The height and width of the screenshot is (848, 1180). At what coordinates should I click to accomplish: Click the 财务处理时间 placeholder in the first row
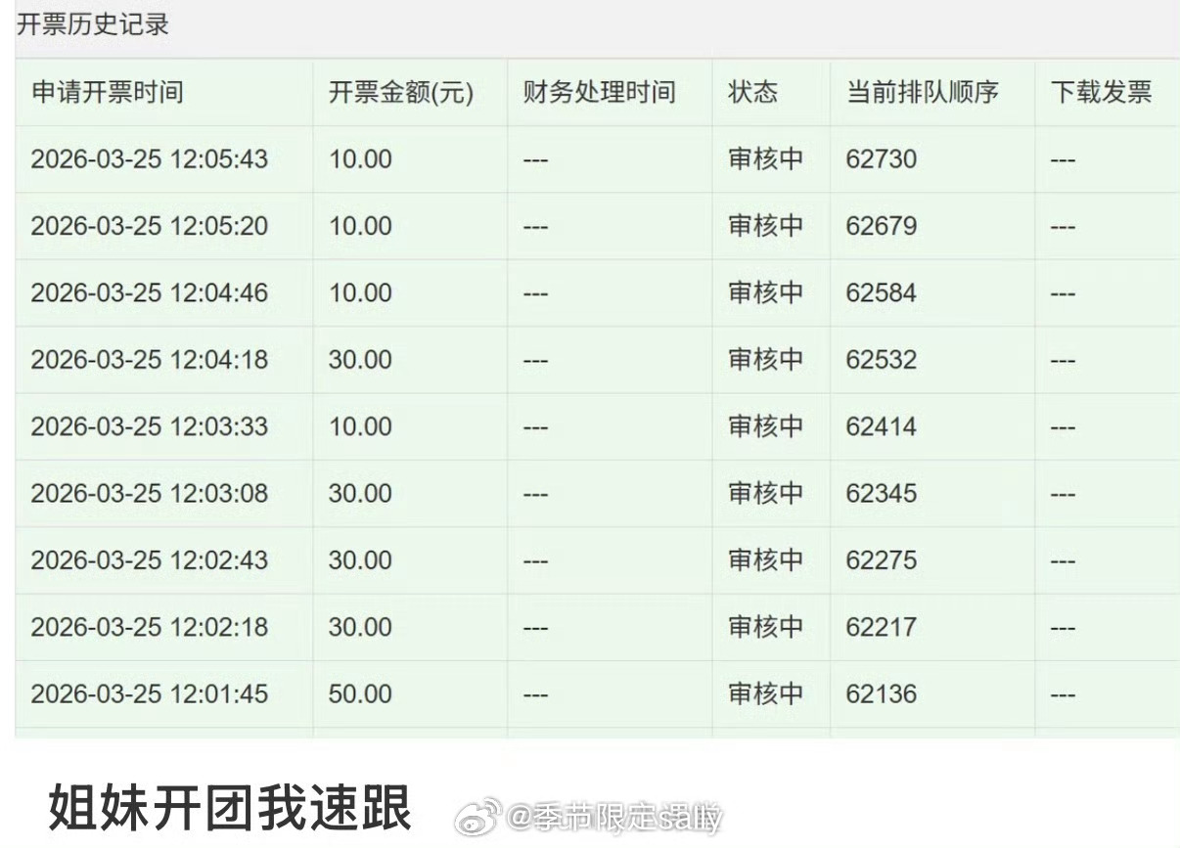tap(536, 158)
